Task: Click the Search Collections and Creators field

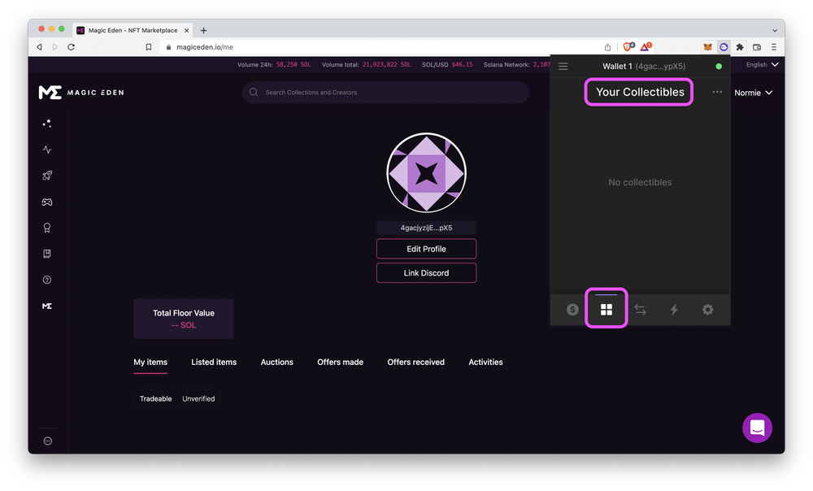Action: pyautogui.click(x=385, y=93)
